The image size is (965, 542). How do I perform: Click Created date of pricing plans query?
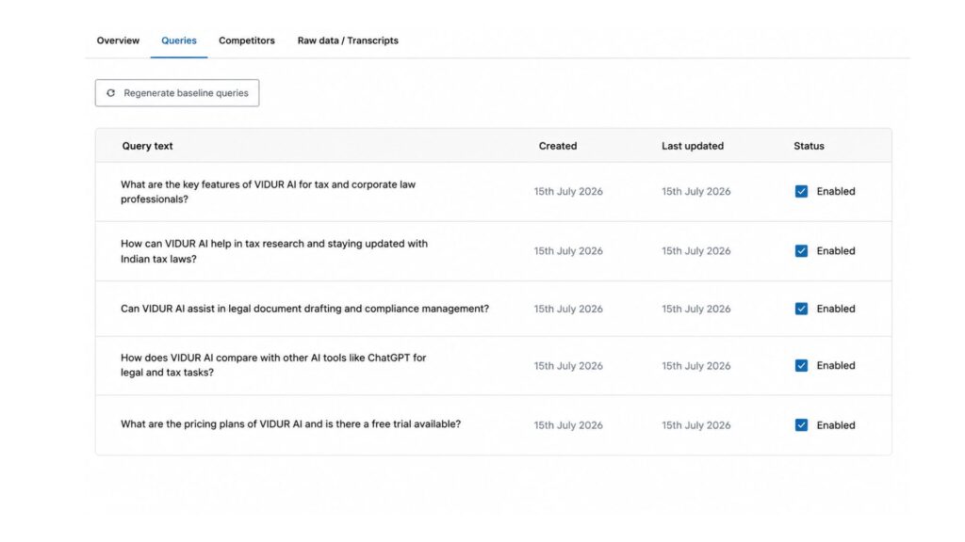(x=568, y=425)
